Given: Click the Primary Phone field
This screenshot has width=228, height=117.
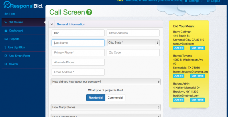Looking at the screenshot, I should [78, 53].
